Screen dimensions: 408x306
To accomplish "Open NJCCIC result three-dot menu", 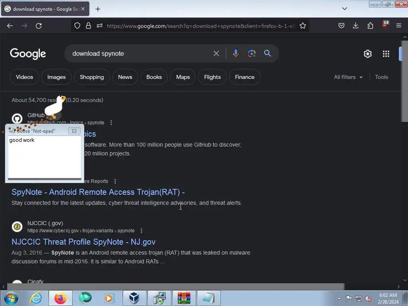I will pyautogui.click(x=141, y=231).
